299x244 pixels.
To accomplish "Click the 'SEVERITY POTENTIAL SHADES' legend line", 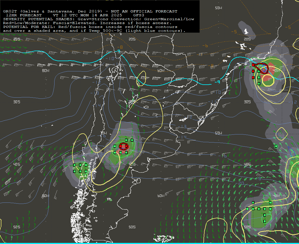I will [99, 19].
